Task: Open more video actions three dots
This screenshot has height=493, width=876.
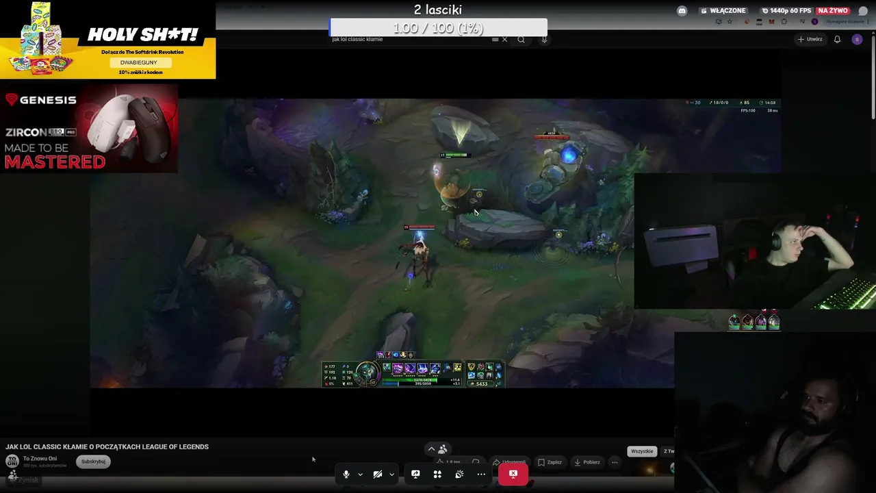Action: coord(615,462)
